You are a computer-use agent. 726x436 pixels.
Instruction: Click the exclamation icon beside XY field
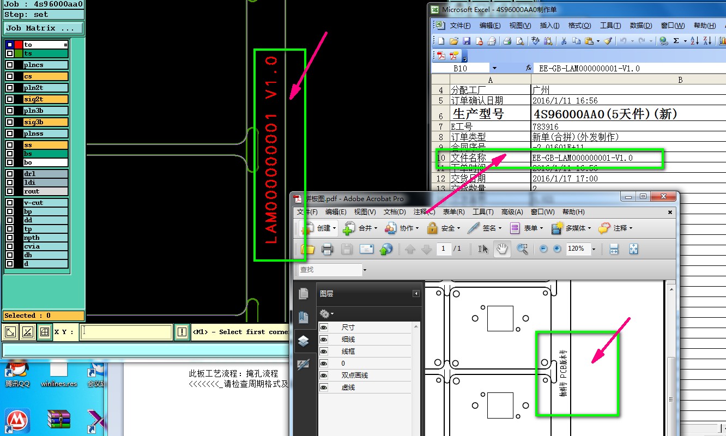pos(181,332)
